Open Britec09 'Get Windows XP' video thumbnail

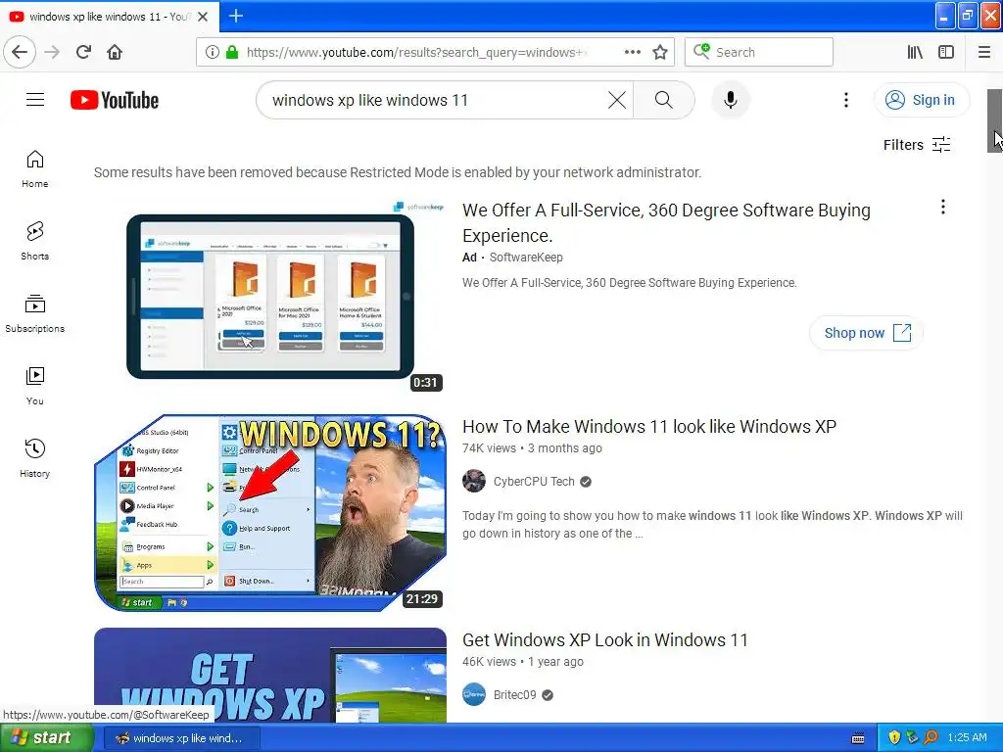(x=270, y=676)
